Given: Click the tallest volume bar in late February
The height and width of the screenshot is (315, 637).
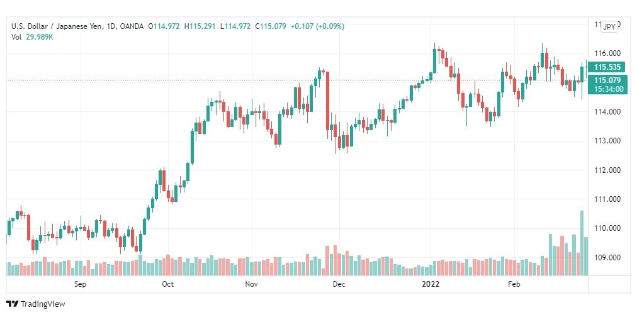Looking at the screenshot, I should coord(582,243).
